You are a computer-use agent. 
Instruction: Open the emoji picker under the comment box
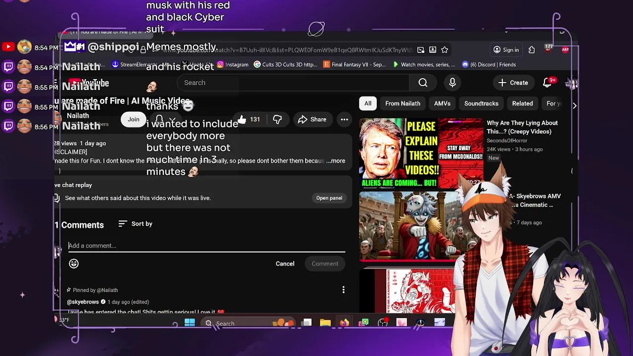tap(74, 264)
